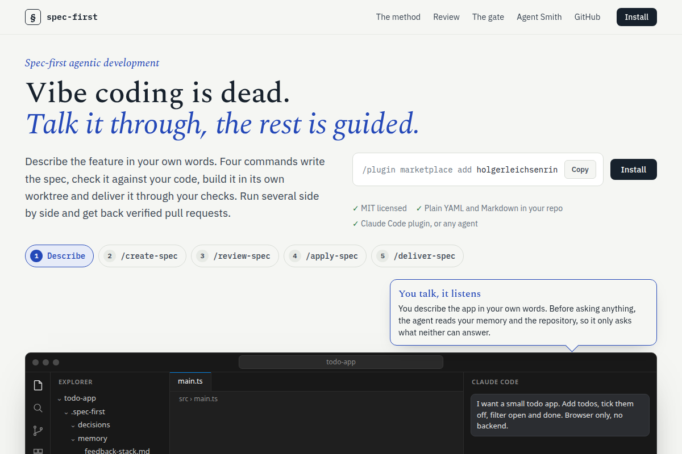Select step 5 /deliver-spec pill
This screenshot has width=682, height=454.
[x=417, y=256]
